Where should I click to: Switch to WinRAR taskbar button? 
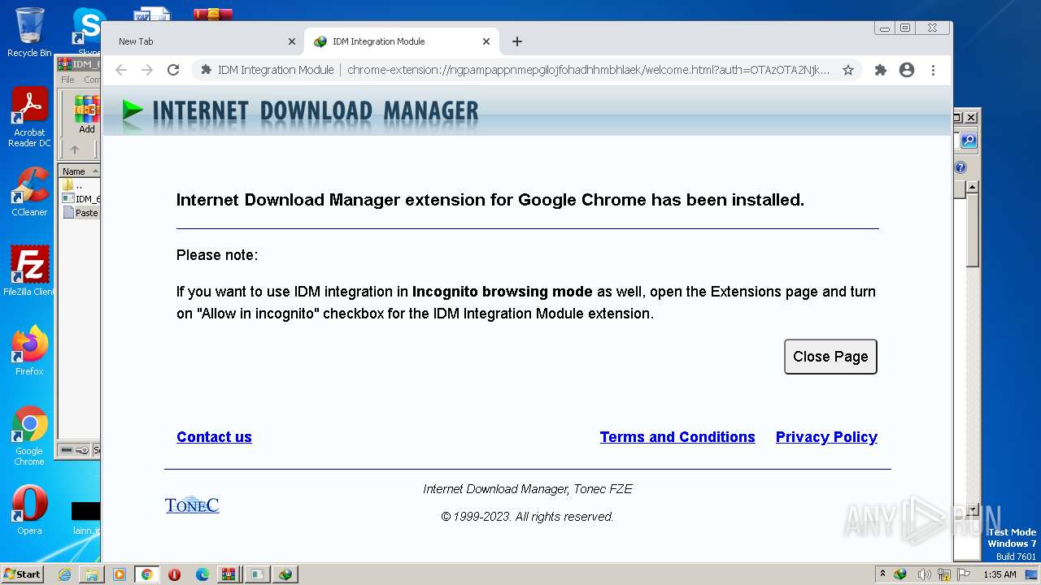(230, 574)
